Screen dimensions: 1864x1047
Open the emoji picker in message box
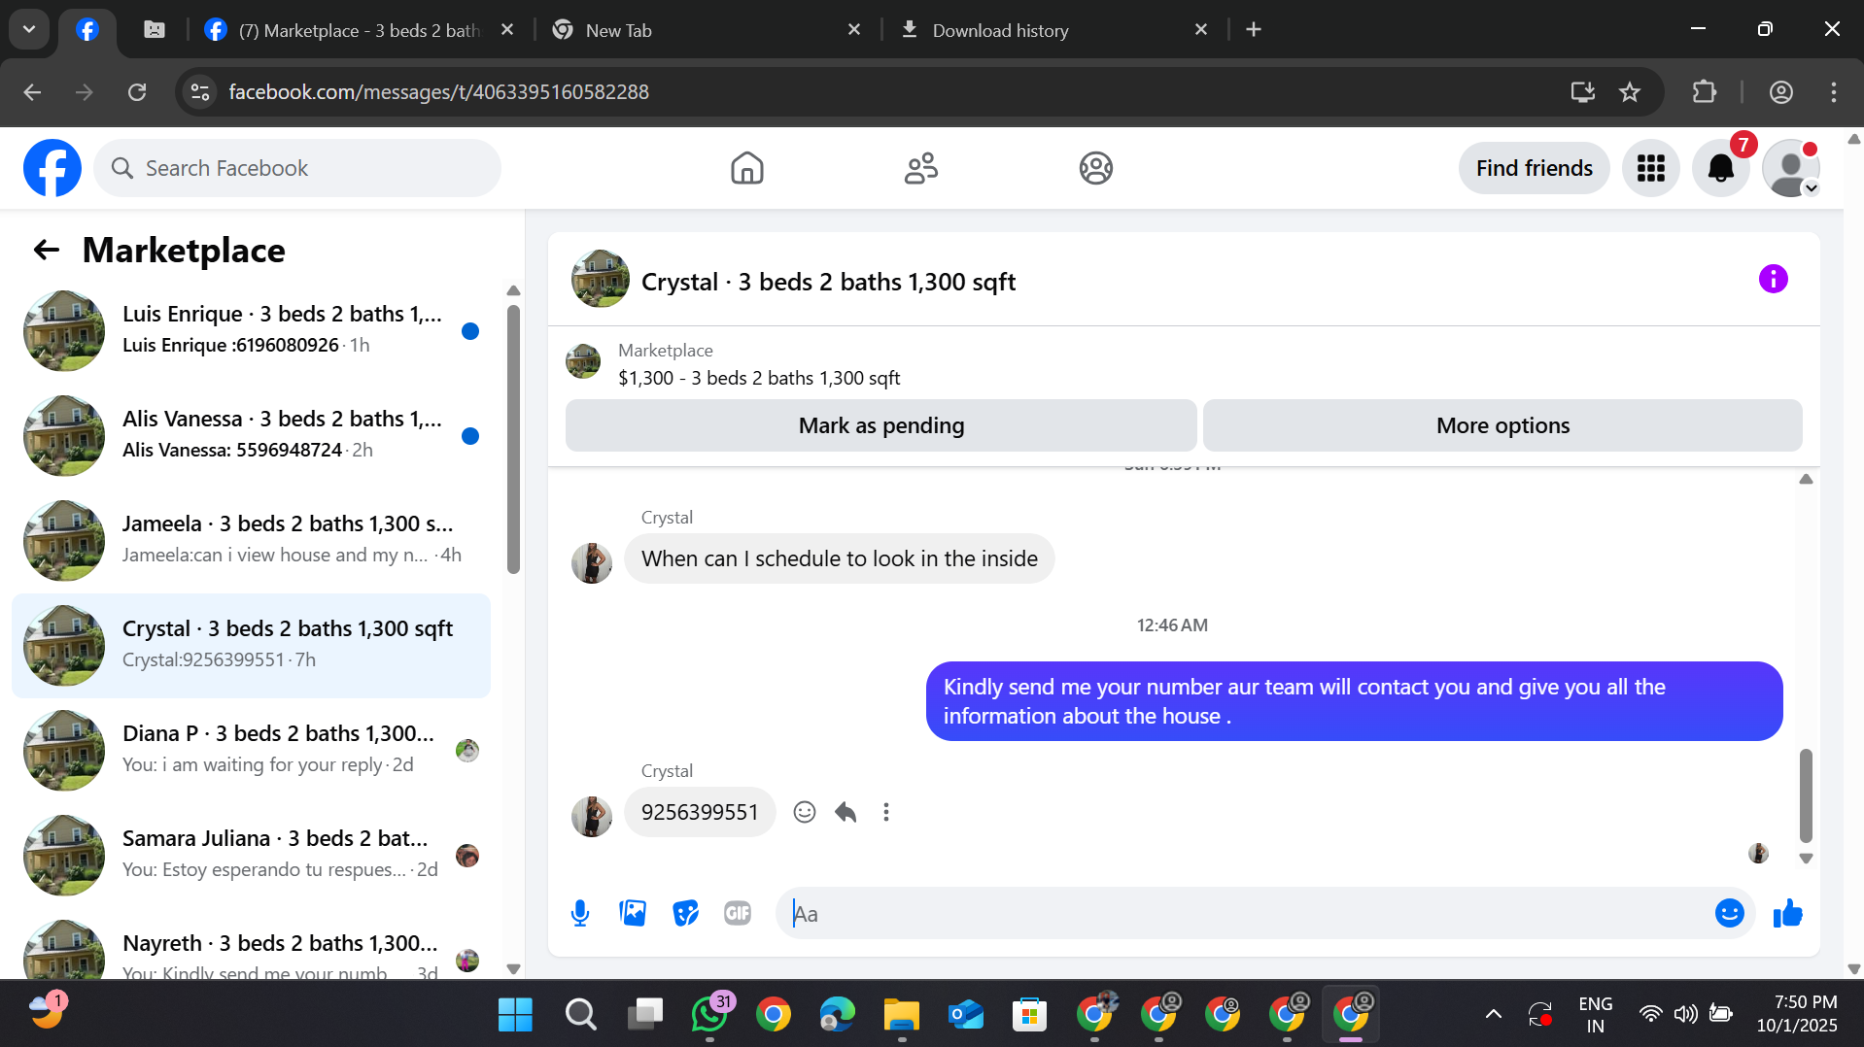pyautogui.click(x=1729, y=913)
